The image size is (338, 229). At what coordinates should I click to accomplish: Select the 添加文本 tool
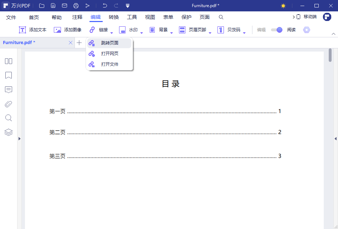[x=32, y=30]
